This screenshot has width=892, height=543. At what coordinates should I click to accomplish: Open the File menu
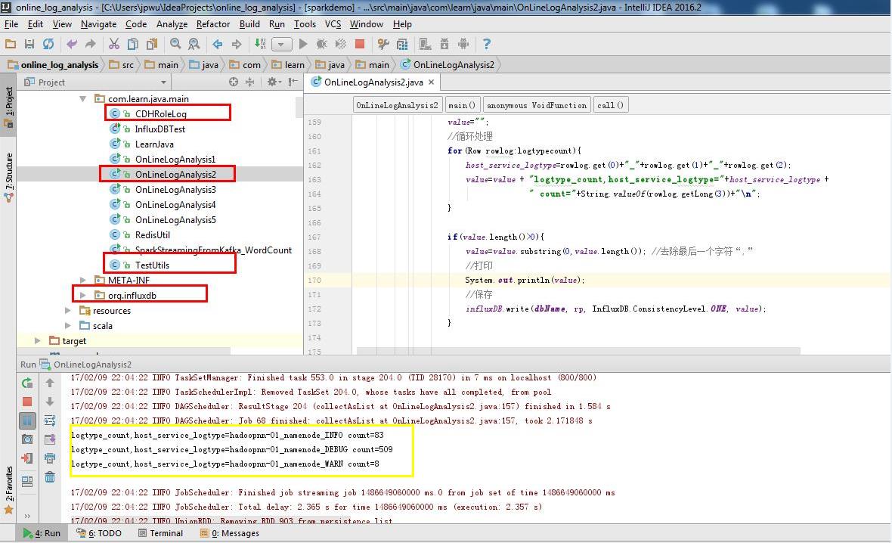[11, 24]
